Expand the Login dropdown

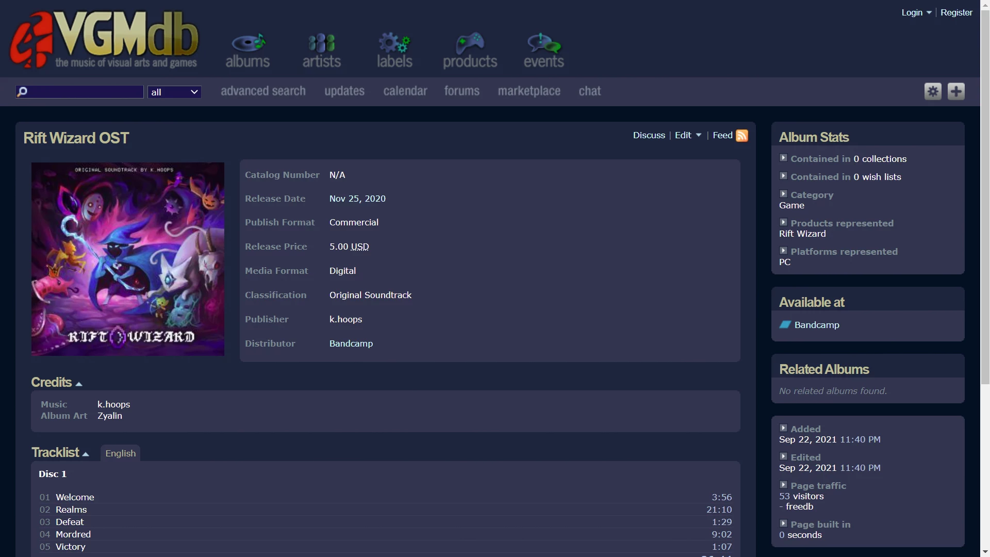coord(916,12)
